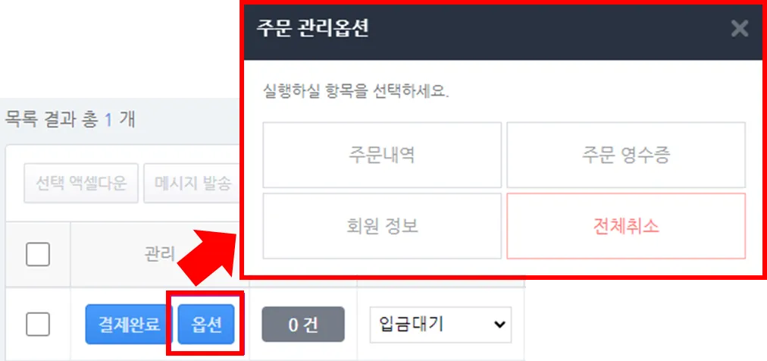Viewport: 767px width, 361px height.
Task: Open the blue 옵션 button
Action: coord(206,325)
